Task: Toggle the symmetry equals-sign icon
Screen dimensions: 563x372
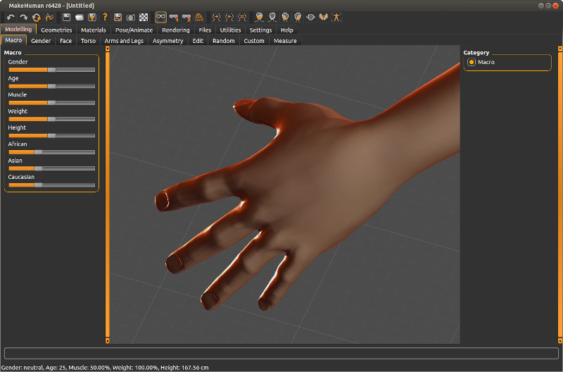Action: point(242,17)
